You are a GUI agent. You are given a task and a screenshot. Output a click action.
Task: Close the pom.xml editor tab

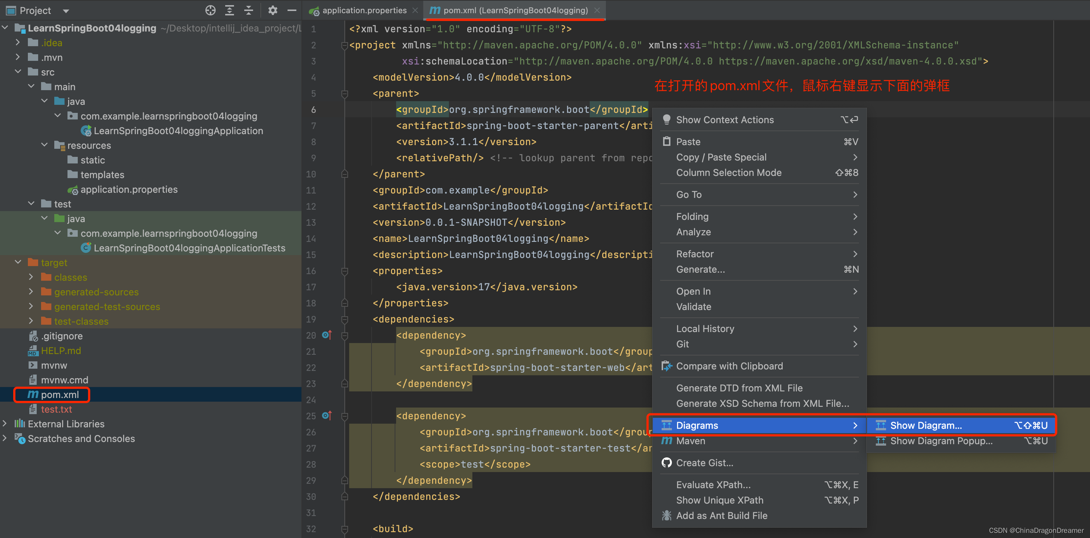click(597, 11)
